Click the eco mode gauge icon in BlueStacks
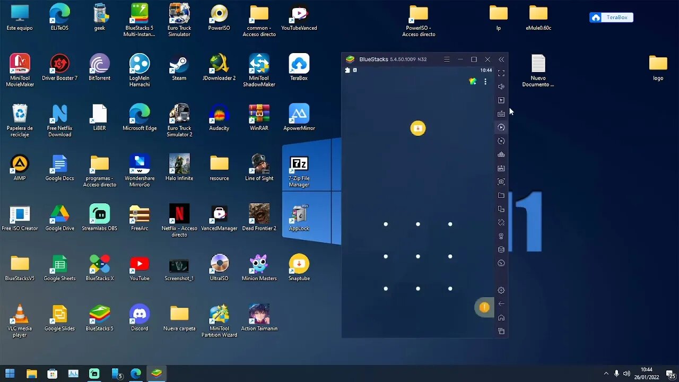Screen dimensions: 679x382 click(501, 263)
